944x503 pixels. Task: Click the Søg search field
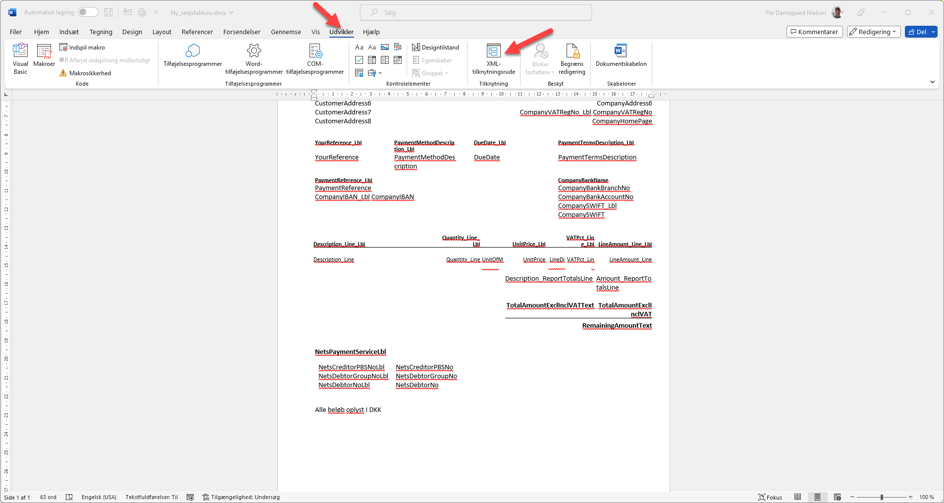tap(476, 12)
